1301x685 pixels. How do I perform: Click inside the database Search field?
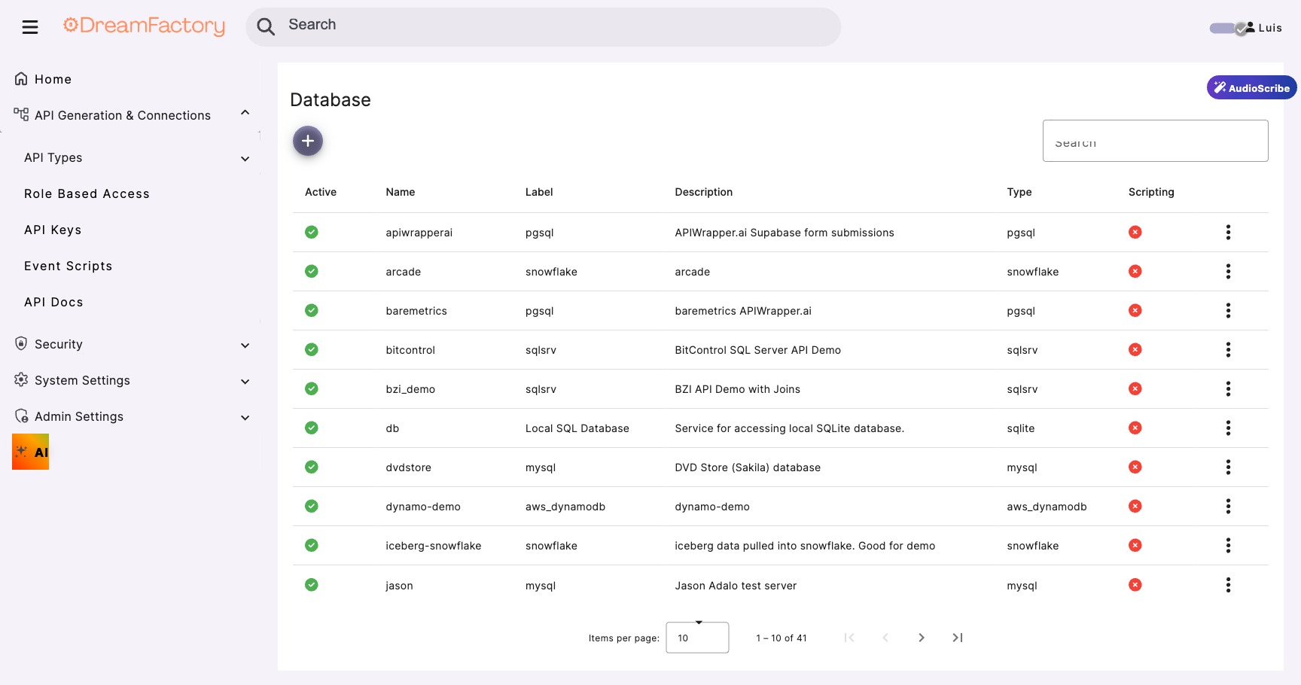coord(1155,141)
